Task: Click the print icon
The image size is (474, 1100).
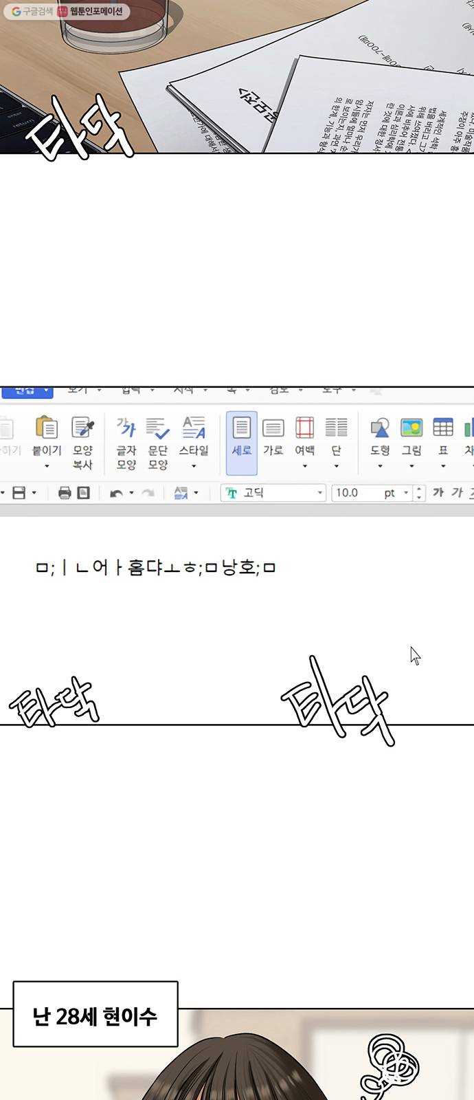Action: click(x=65, y=493)
